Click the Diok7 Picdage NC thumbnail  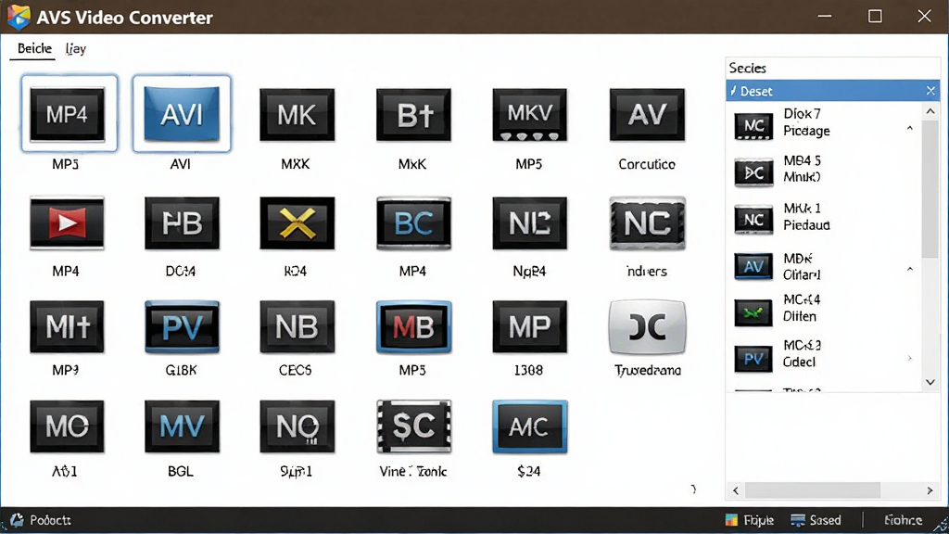point(753,125)
